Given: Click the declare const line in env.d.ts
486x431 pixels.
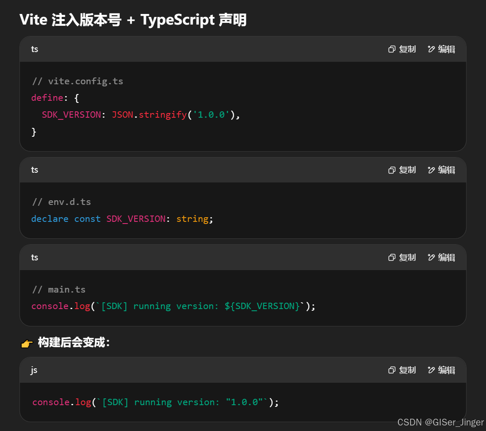Looking at the screenshot, I should point(122,218).
